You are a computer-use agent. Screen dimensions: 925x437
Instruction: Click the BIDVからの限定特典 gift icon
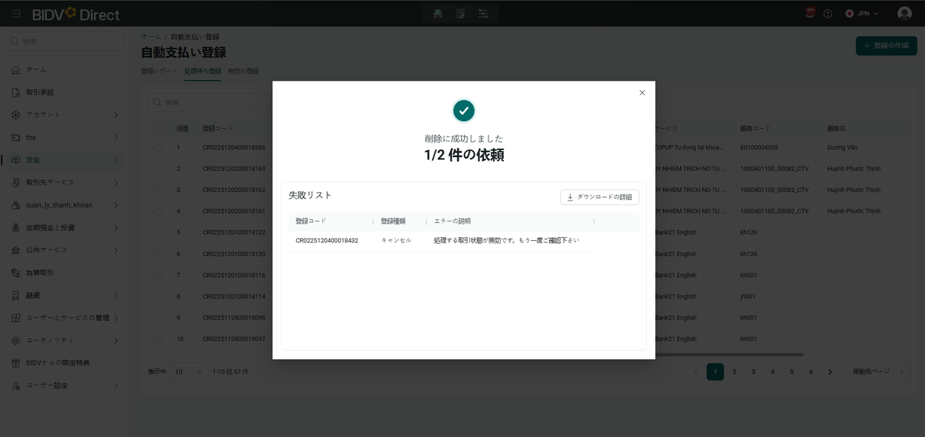pos(16,363)
